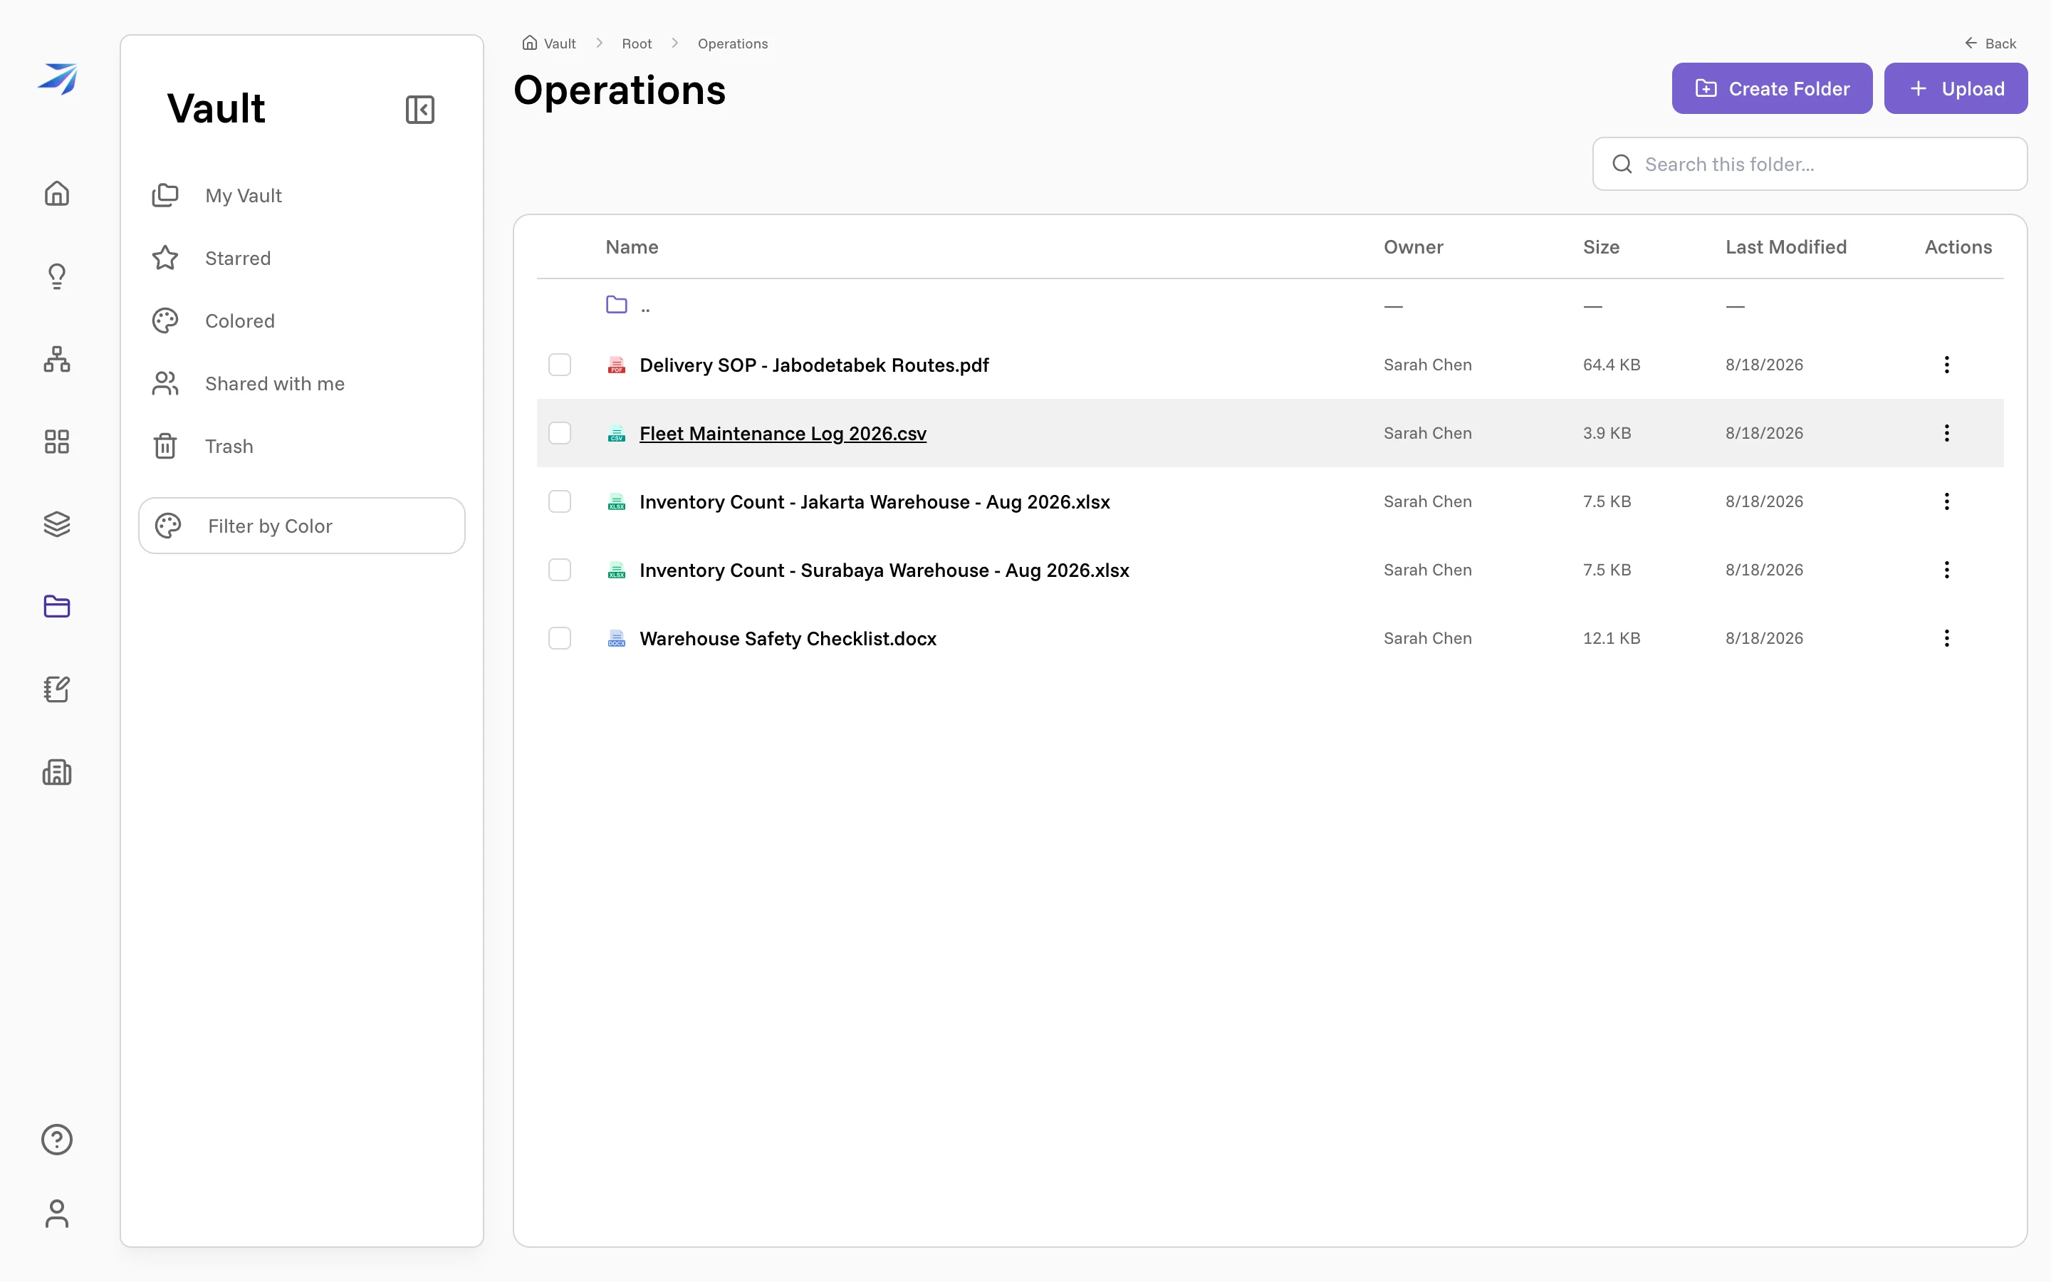Open Inventory Count - Surabaya Warehouse file
Viewport: 2051px width, 1282px height.
pyautogui.click(x=884, y=570)
